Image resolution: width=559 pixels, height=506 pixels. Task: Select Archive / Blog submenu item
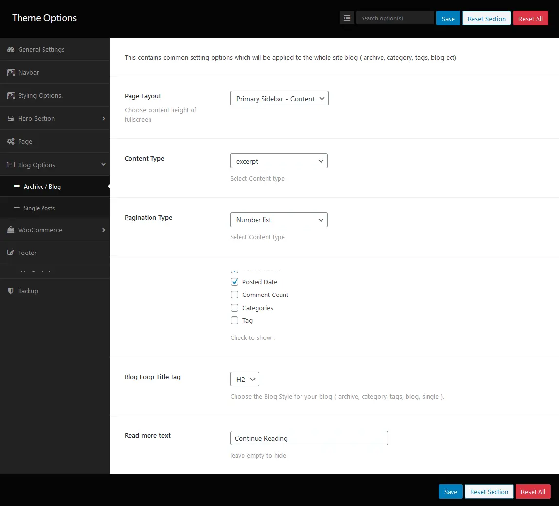pos(55,186)
